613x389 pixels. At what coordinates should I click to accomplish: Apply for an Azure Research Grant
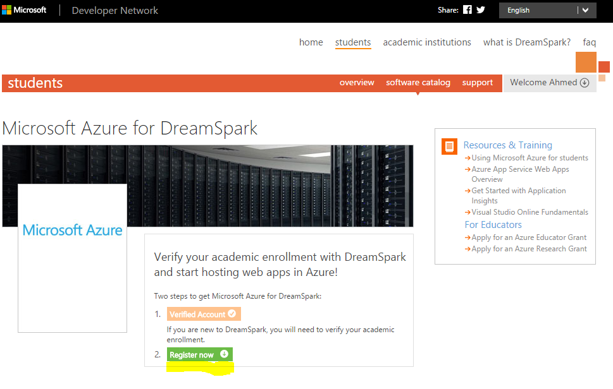(529, 249)
